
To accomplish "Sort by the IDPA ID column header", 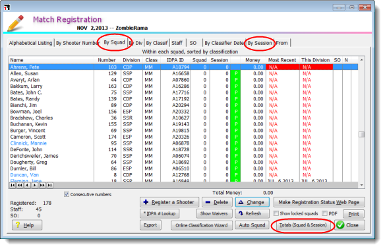I will point(175,60).
